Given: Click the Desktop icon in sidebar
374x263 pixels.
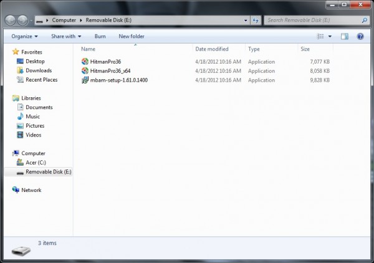Looking at the screenshot, I should click(x=20, y=61).
